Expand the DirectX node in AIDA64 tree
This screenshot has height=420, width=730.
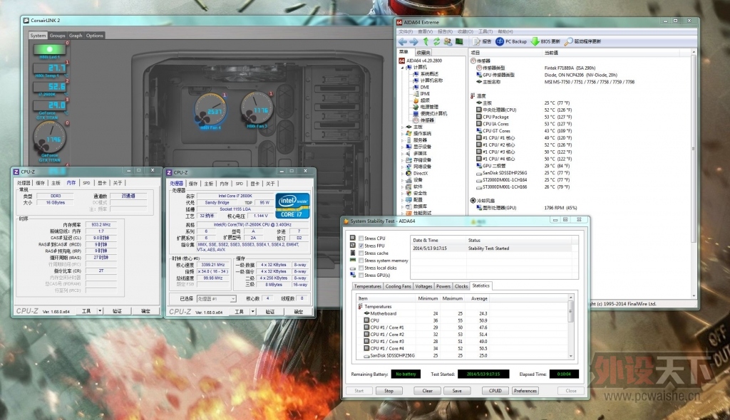pyautogui.click(x=403, y=174)
